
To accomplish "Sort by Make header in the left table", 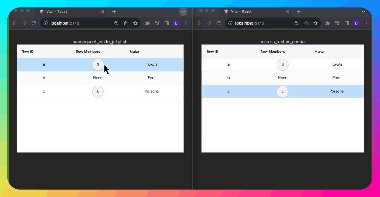I will (134, 52).
